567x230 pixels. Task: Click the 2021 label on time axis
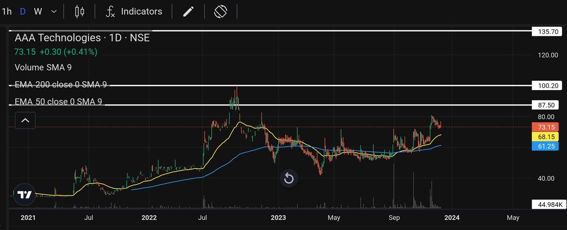click(x=28, y=218)
